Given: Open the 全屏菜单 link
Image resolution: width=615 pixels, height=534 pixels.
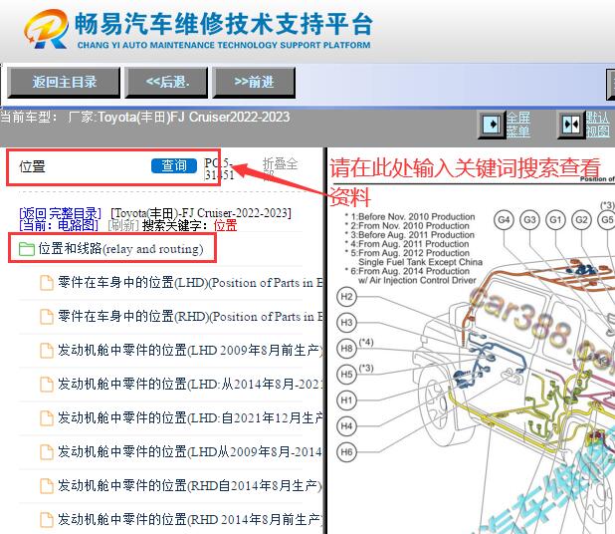Looking at the screenshot, I should pos(518,125).
